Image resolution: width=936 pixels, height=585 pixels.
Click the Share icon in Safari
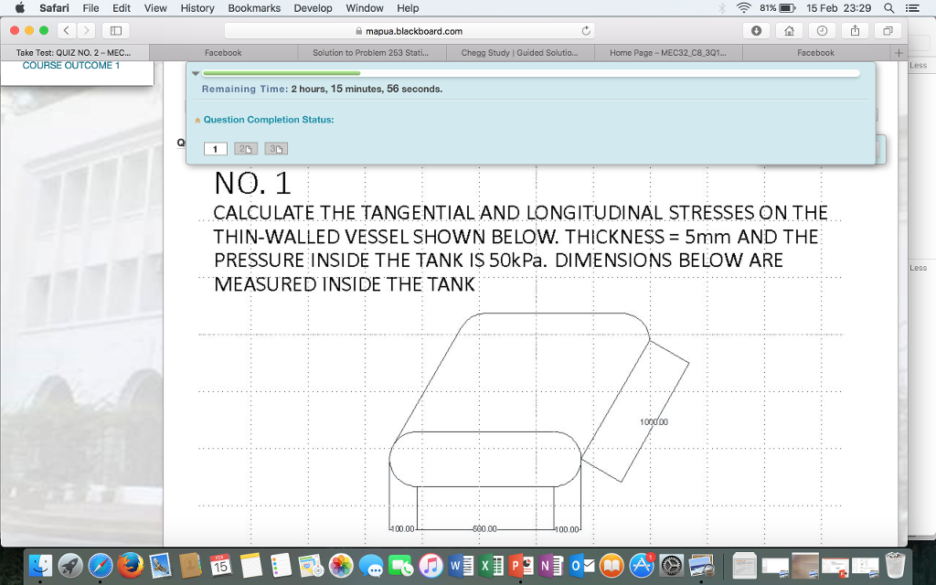855,30
